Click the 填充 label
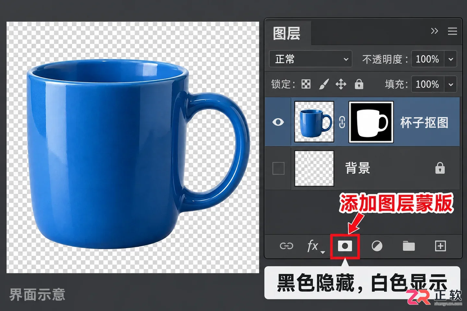The width and height of the screenshot is (467, 311). point(396,85)
